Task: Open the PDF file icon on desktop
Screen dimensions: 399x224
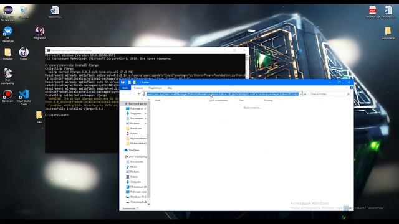Action: click(372, 12)
